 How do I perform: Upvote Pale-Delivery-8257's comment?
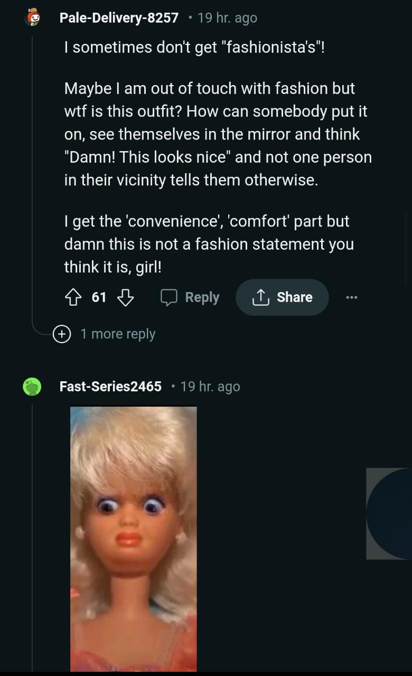tap(72, 298)
